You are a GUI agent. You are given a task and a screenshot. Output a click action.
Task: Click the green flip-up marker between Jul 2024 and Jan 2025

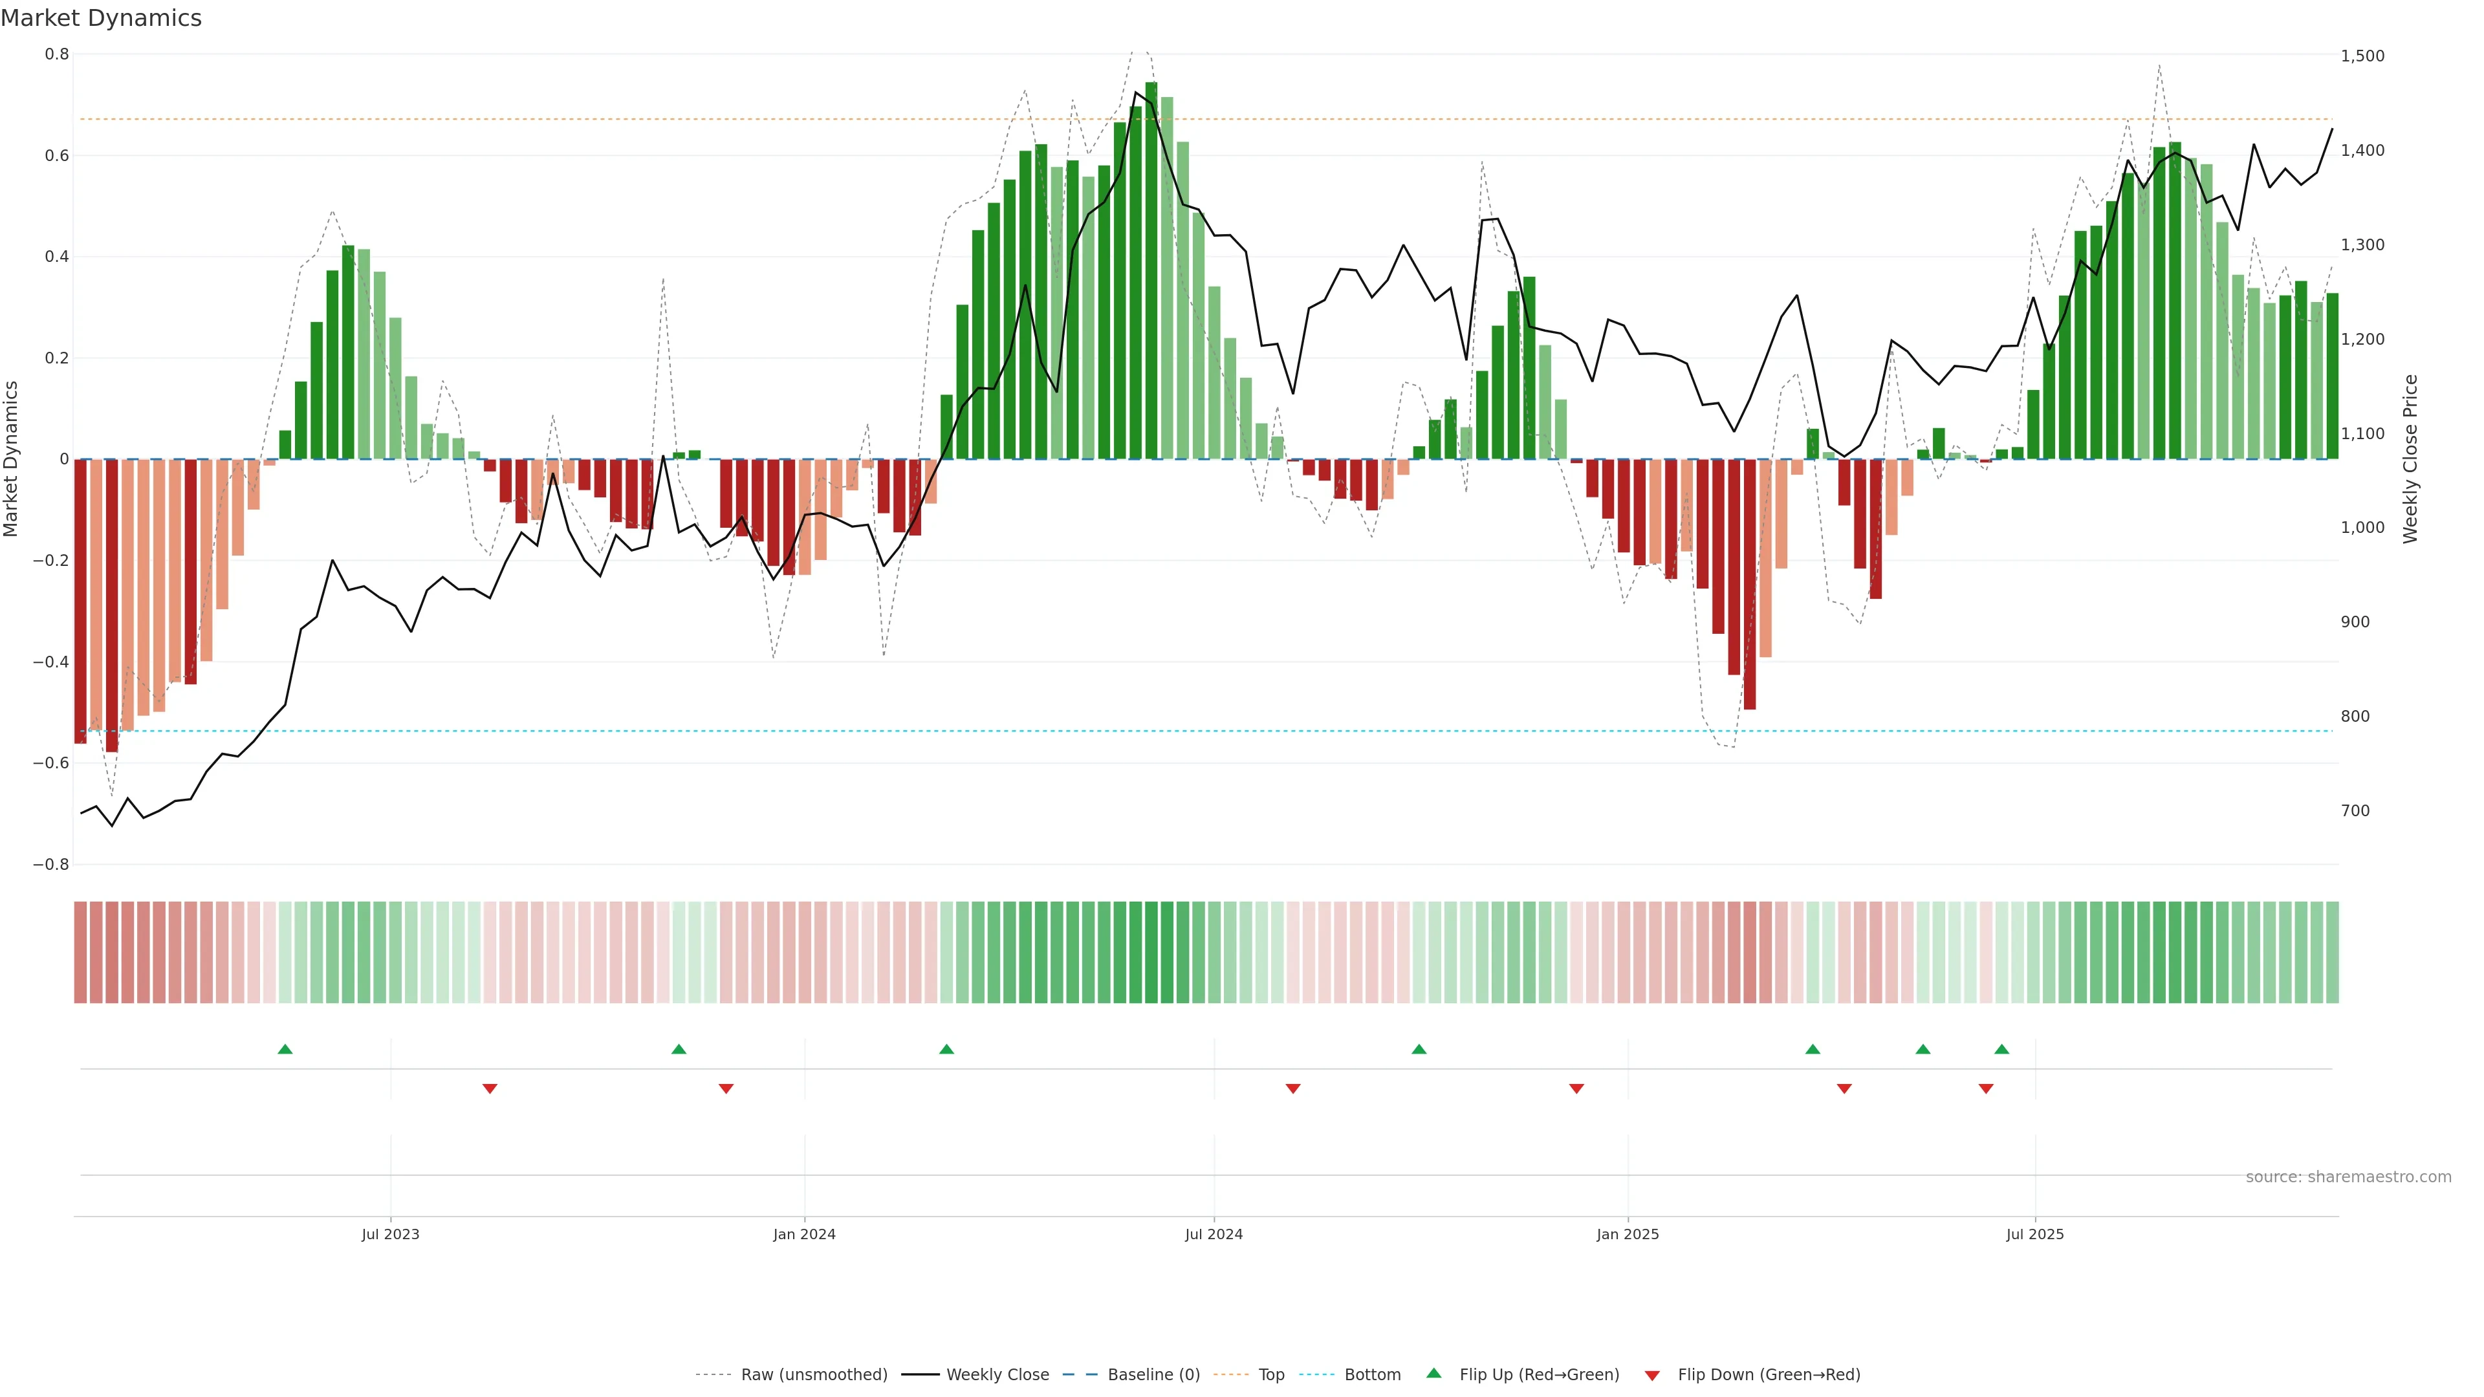click(1419, 1049)
